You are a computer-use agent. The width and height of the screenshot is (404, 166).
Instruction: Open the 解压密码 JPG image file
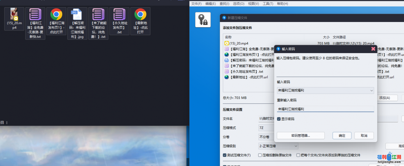tap(77, 14)
